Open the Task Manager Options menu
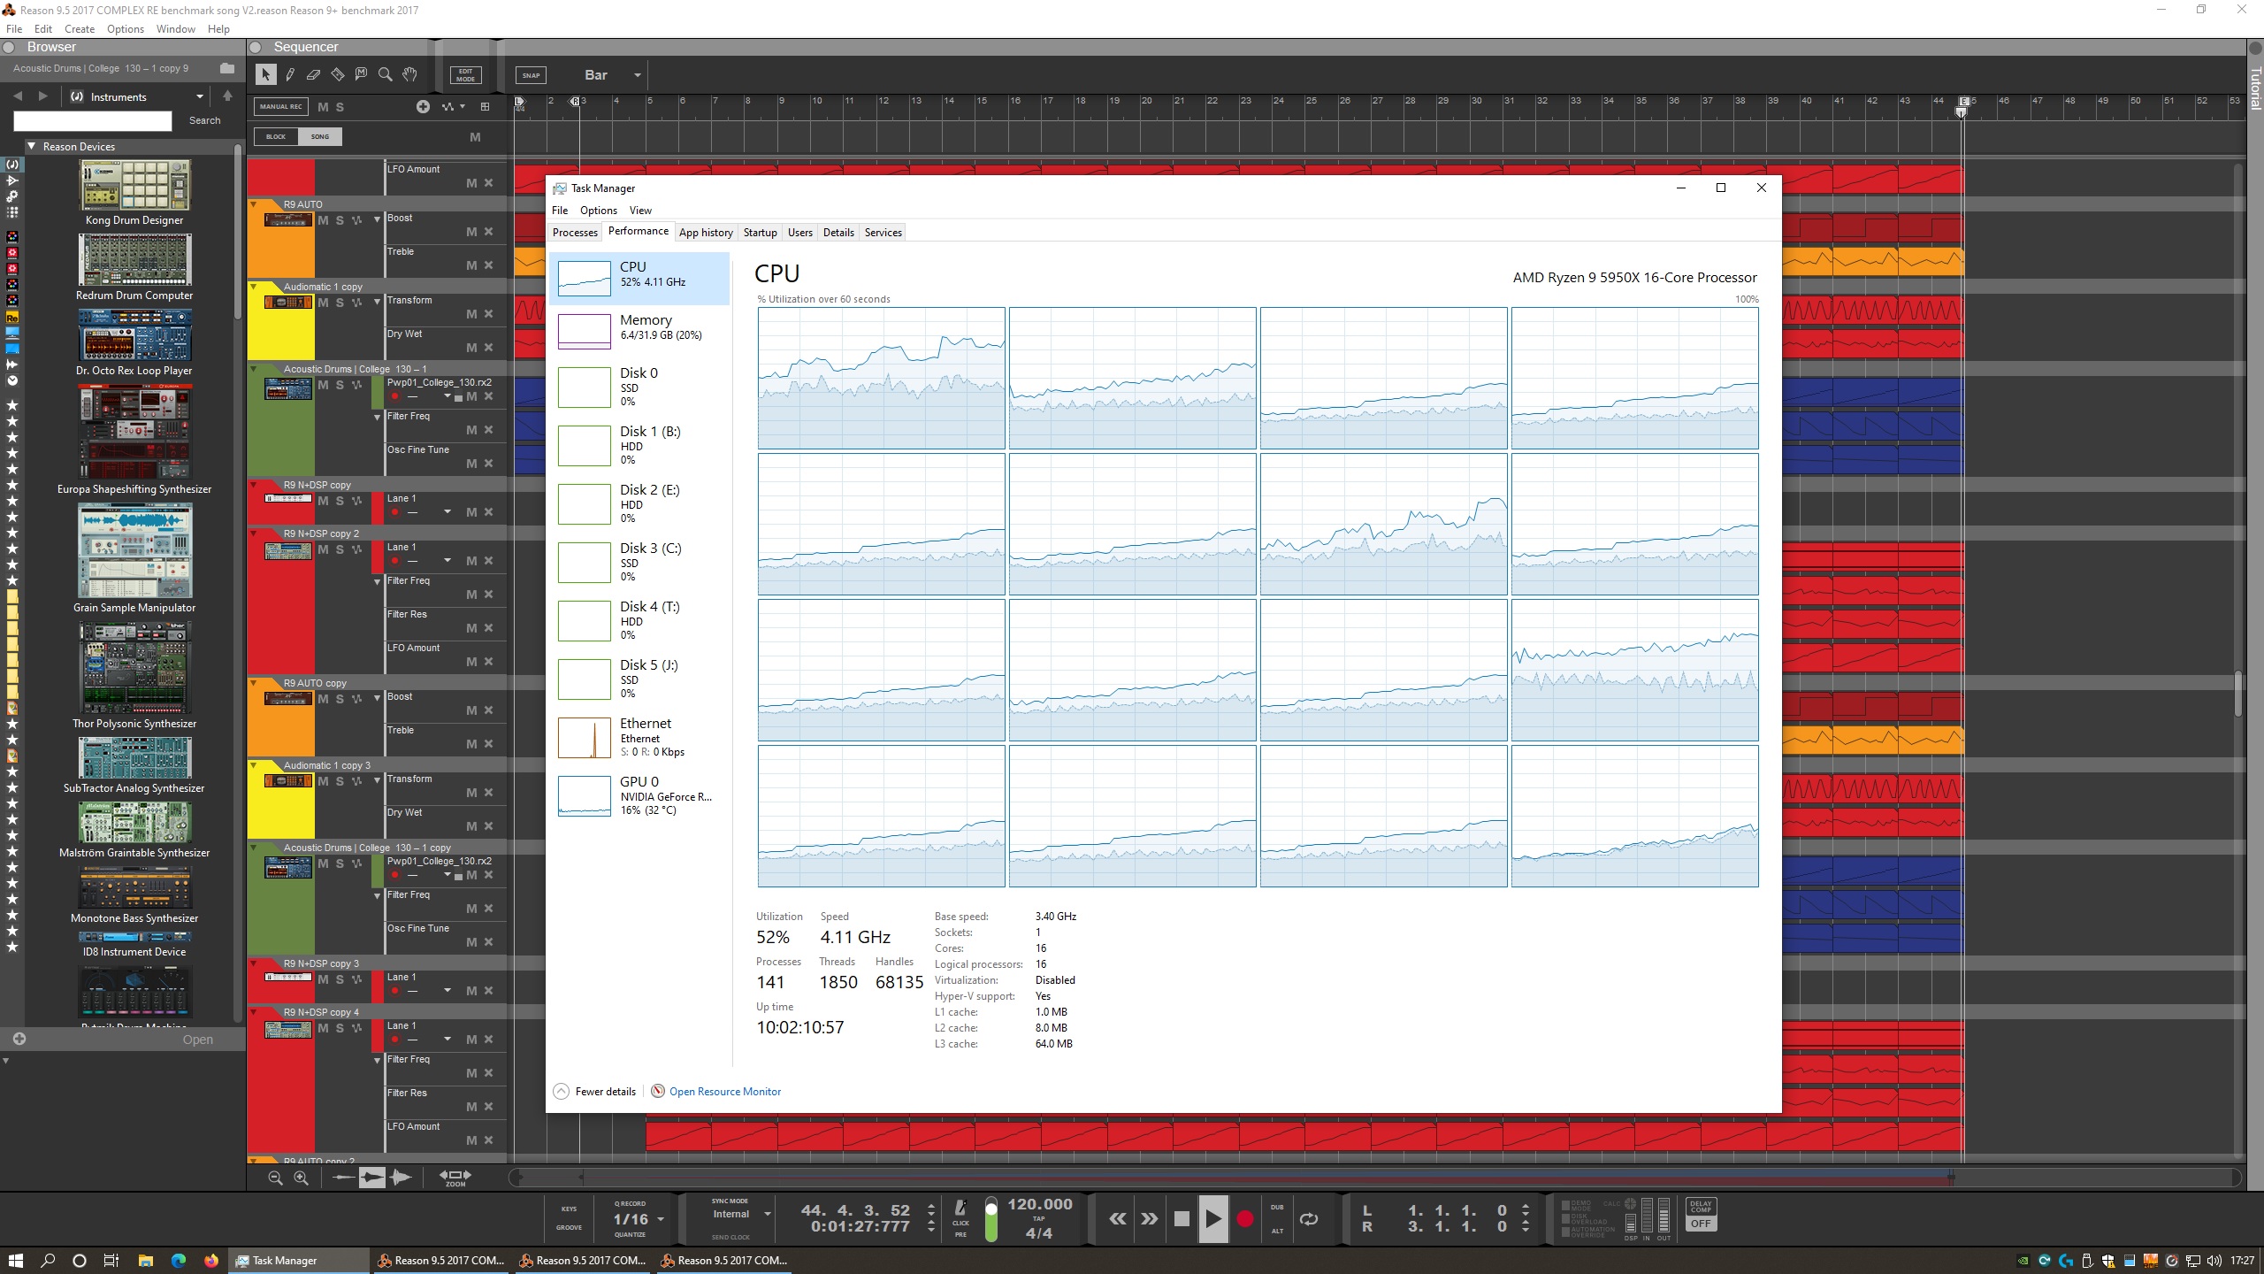The image size is (2264, 1274). pos(598,211)
